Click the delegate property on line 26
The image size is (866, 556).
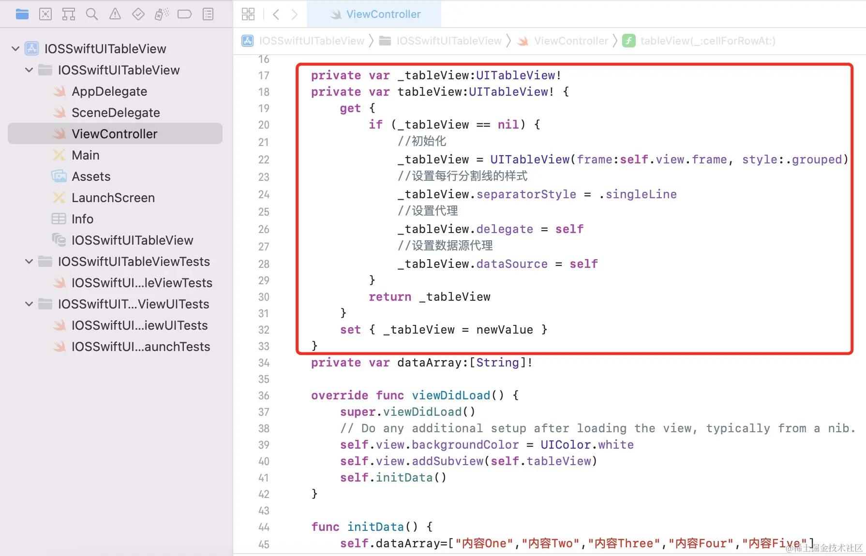point(505,229)
